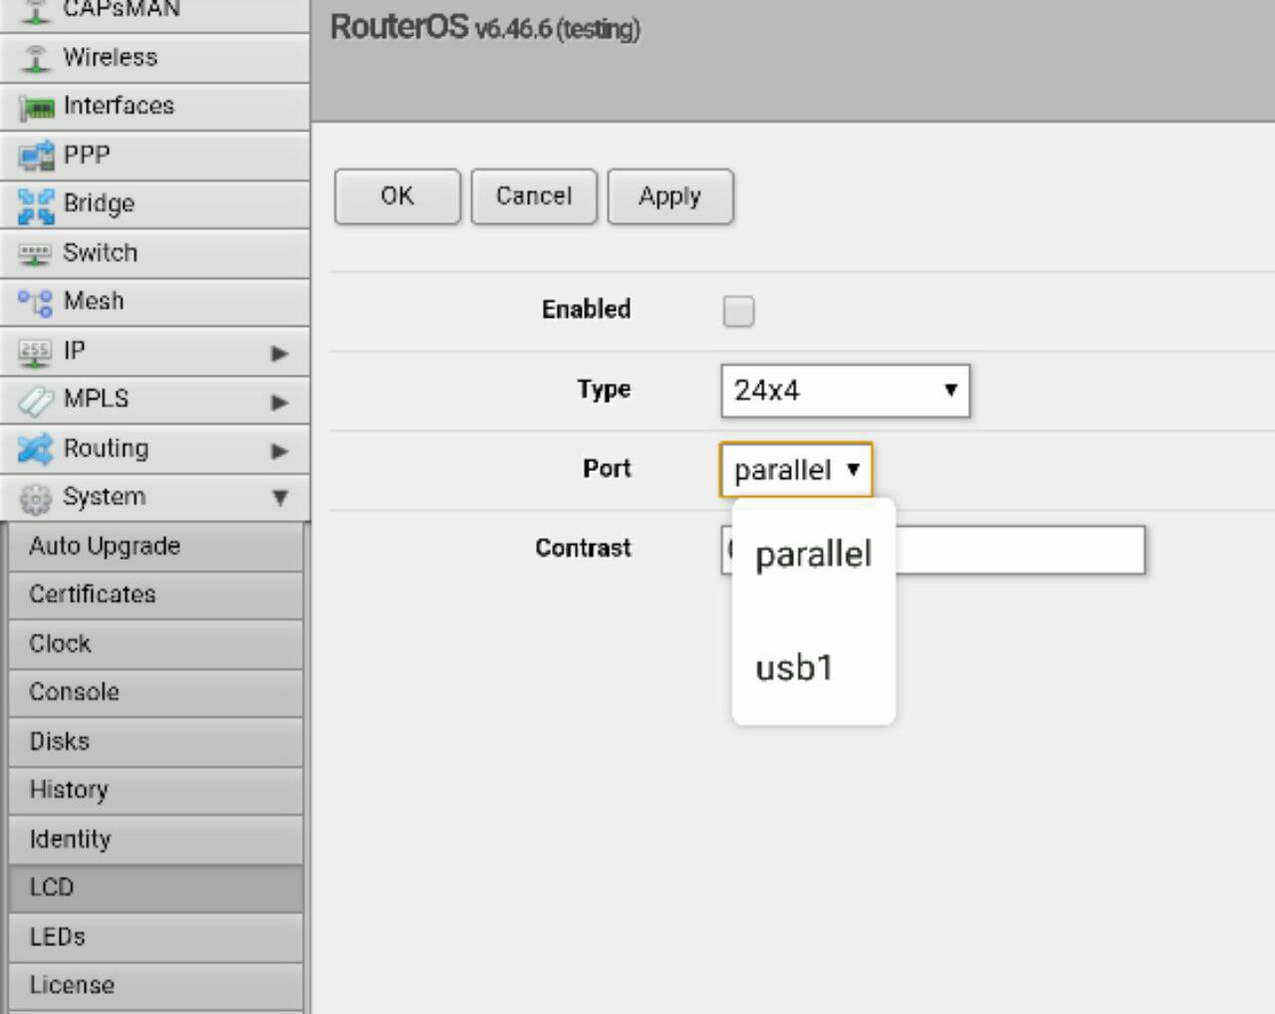
Task: Click the PPP computers icon
Action: tap(37, 155)
